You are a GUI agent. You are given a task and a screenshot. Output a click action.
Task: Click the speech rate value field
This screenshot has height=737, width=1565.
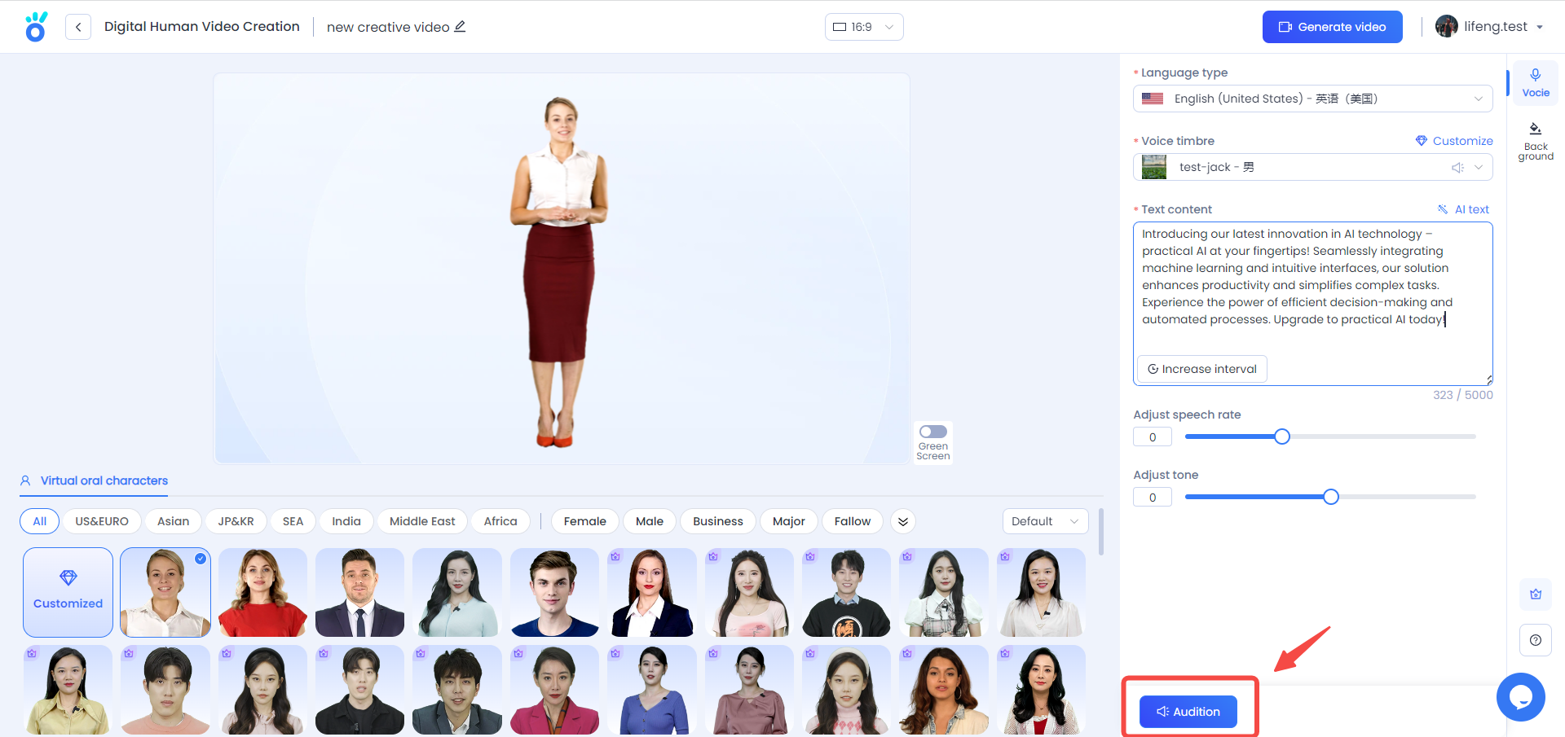tap(1153, 436)
